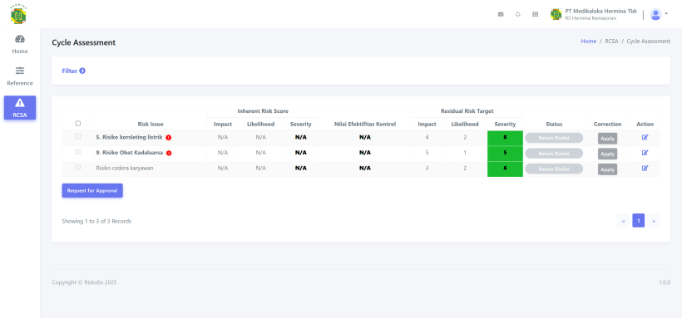This screenshot has height=318, width=682.
Task: Click Request for Approval button
Action: click(92, 191)
